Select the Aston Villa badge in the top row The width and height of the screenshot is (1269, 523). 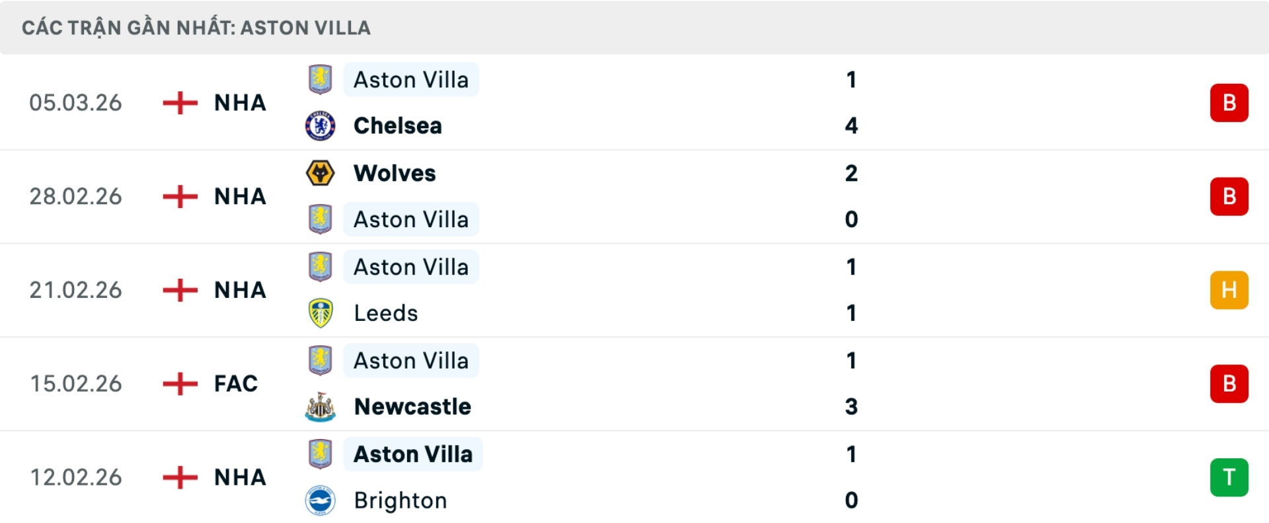[x=320, y=79]
